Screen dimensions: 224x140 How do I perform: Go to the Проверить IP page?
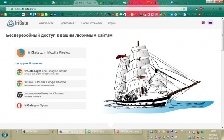(x=67, y=23)
